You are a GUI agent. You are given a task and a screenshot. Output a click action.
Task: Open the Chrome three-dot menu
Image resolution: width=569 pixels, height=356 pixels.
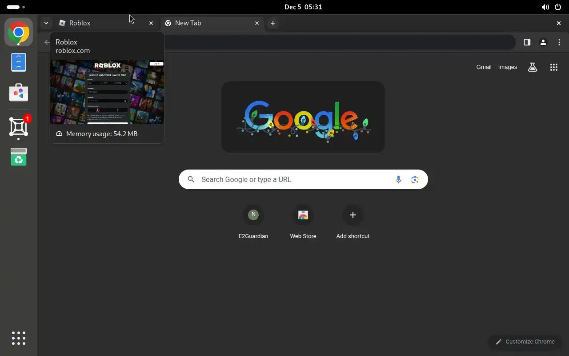click(559, 42)
